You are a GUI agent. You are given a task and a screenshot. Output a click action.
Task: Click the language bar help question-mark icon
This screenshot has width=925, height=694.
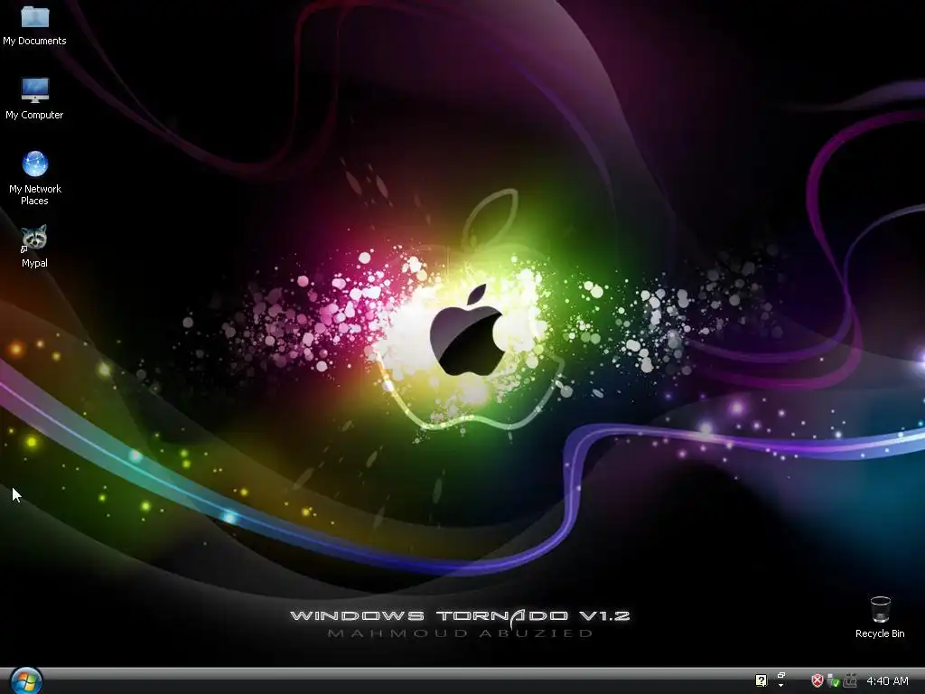coord(761,680)
